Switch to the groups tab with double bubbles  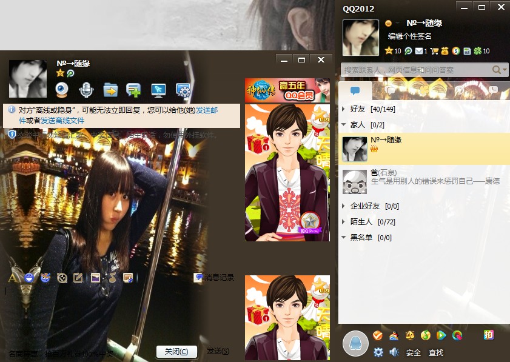point(389,90)
